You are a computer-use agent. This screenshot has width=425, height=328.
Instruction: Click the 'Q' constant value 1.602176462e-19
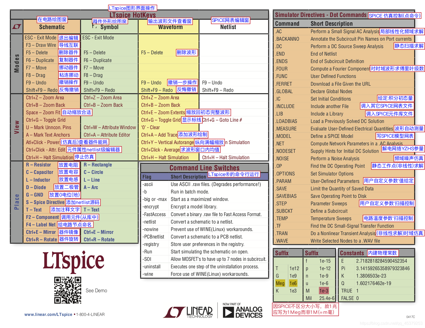tap(373, 283)
